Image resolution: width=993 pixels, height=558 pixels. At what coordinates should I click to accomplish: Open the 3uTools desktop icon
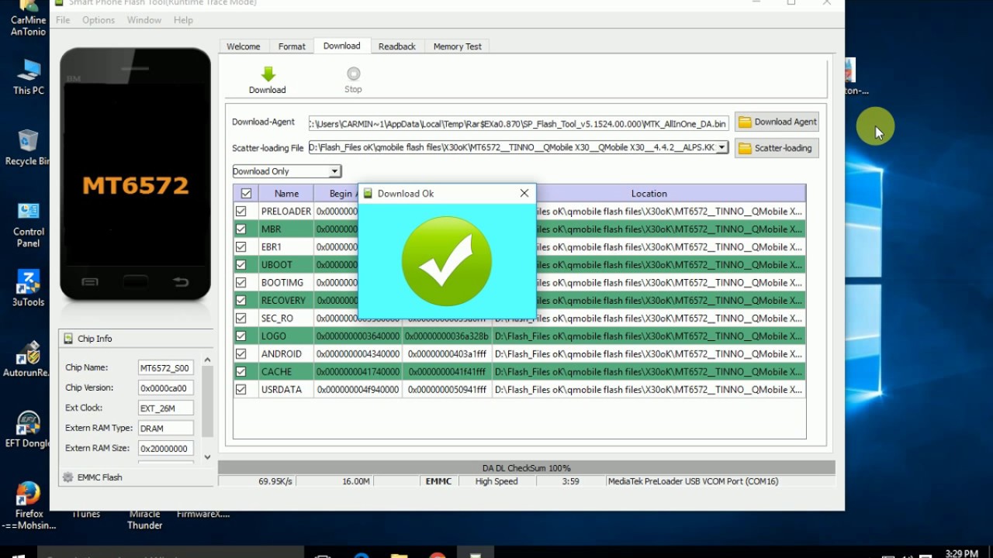pyautogui.click(x=29, y=288)
